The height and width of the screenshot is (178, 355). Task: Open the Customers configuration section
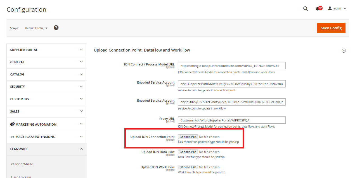47,99
